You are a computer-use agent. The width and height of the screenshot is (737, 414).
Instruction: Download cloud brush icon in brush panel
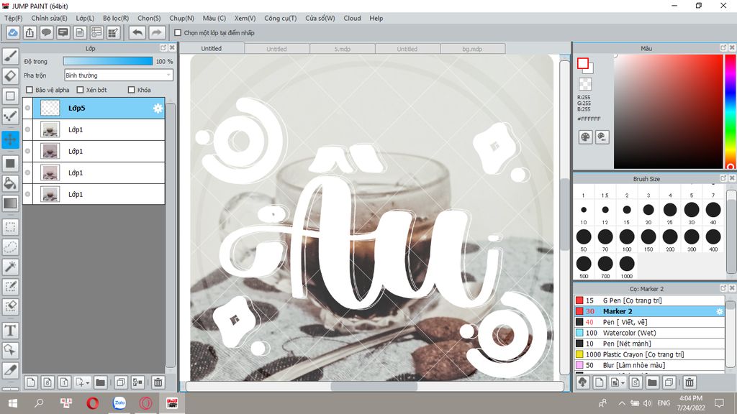pos(583,382)
